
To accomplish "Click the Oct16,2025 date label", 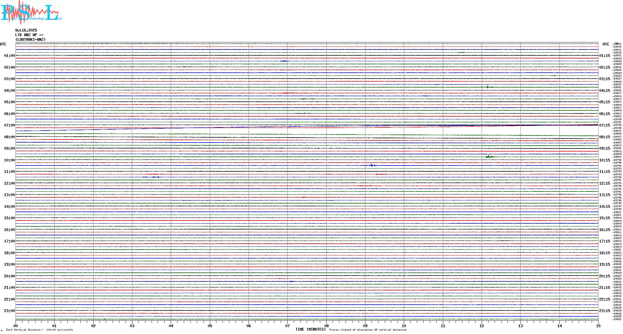I will (x=26, y=30).
